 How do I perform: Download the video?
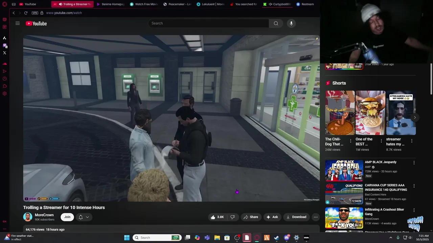pos(296,217)
